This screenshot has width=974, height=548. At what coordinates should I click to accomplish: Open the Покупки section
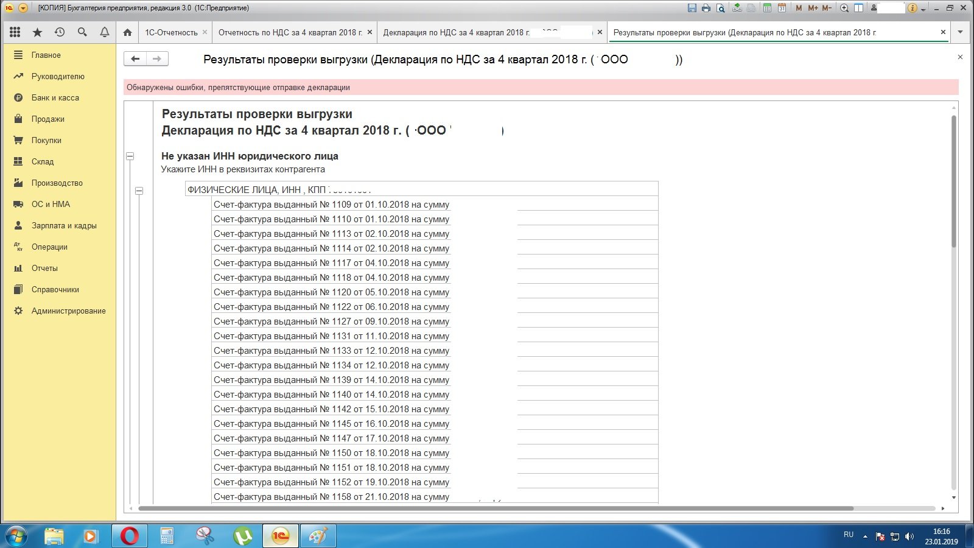click(x=59, y=140)
